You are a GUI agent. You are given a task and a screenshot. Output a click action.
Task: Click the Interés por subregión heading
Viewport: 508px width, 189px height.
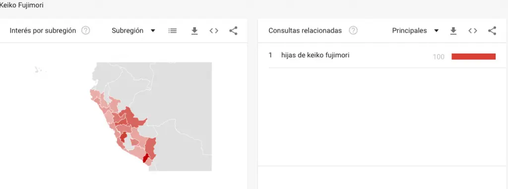pos(43,31)
